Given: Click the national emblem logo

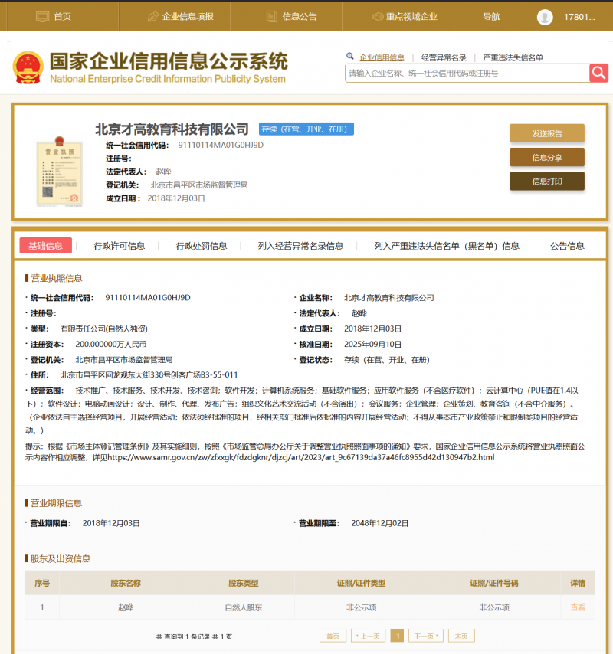Looking at the screenshot, I should pos(28,68).
